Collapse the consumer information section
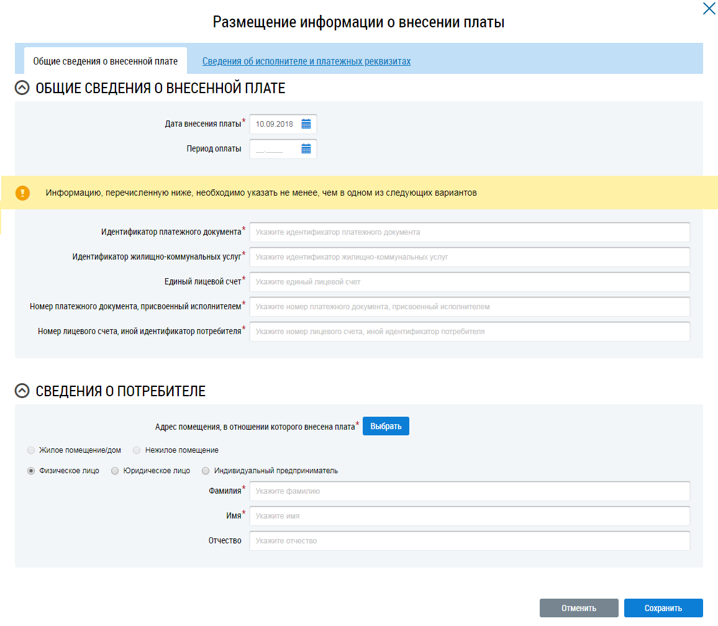 pyautogui.click(x=22, y=391)
